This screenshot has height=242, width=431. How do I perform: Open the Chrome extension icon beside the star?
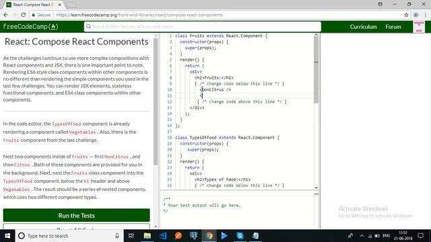coord(416,15)
